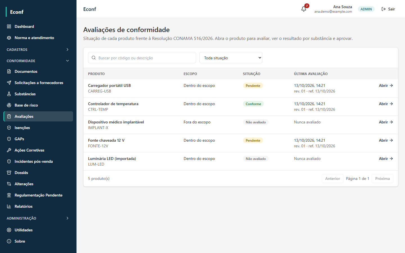Image resolution: width=405 pixels, height=253 pixels.
Task: Click the Substâncias flask icon
Action: coord(9,94)
